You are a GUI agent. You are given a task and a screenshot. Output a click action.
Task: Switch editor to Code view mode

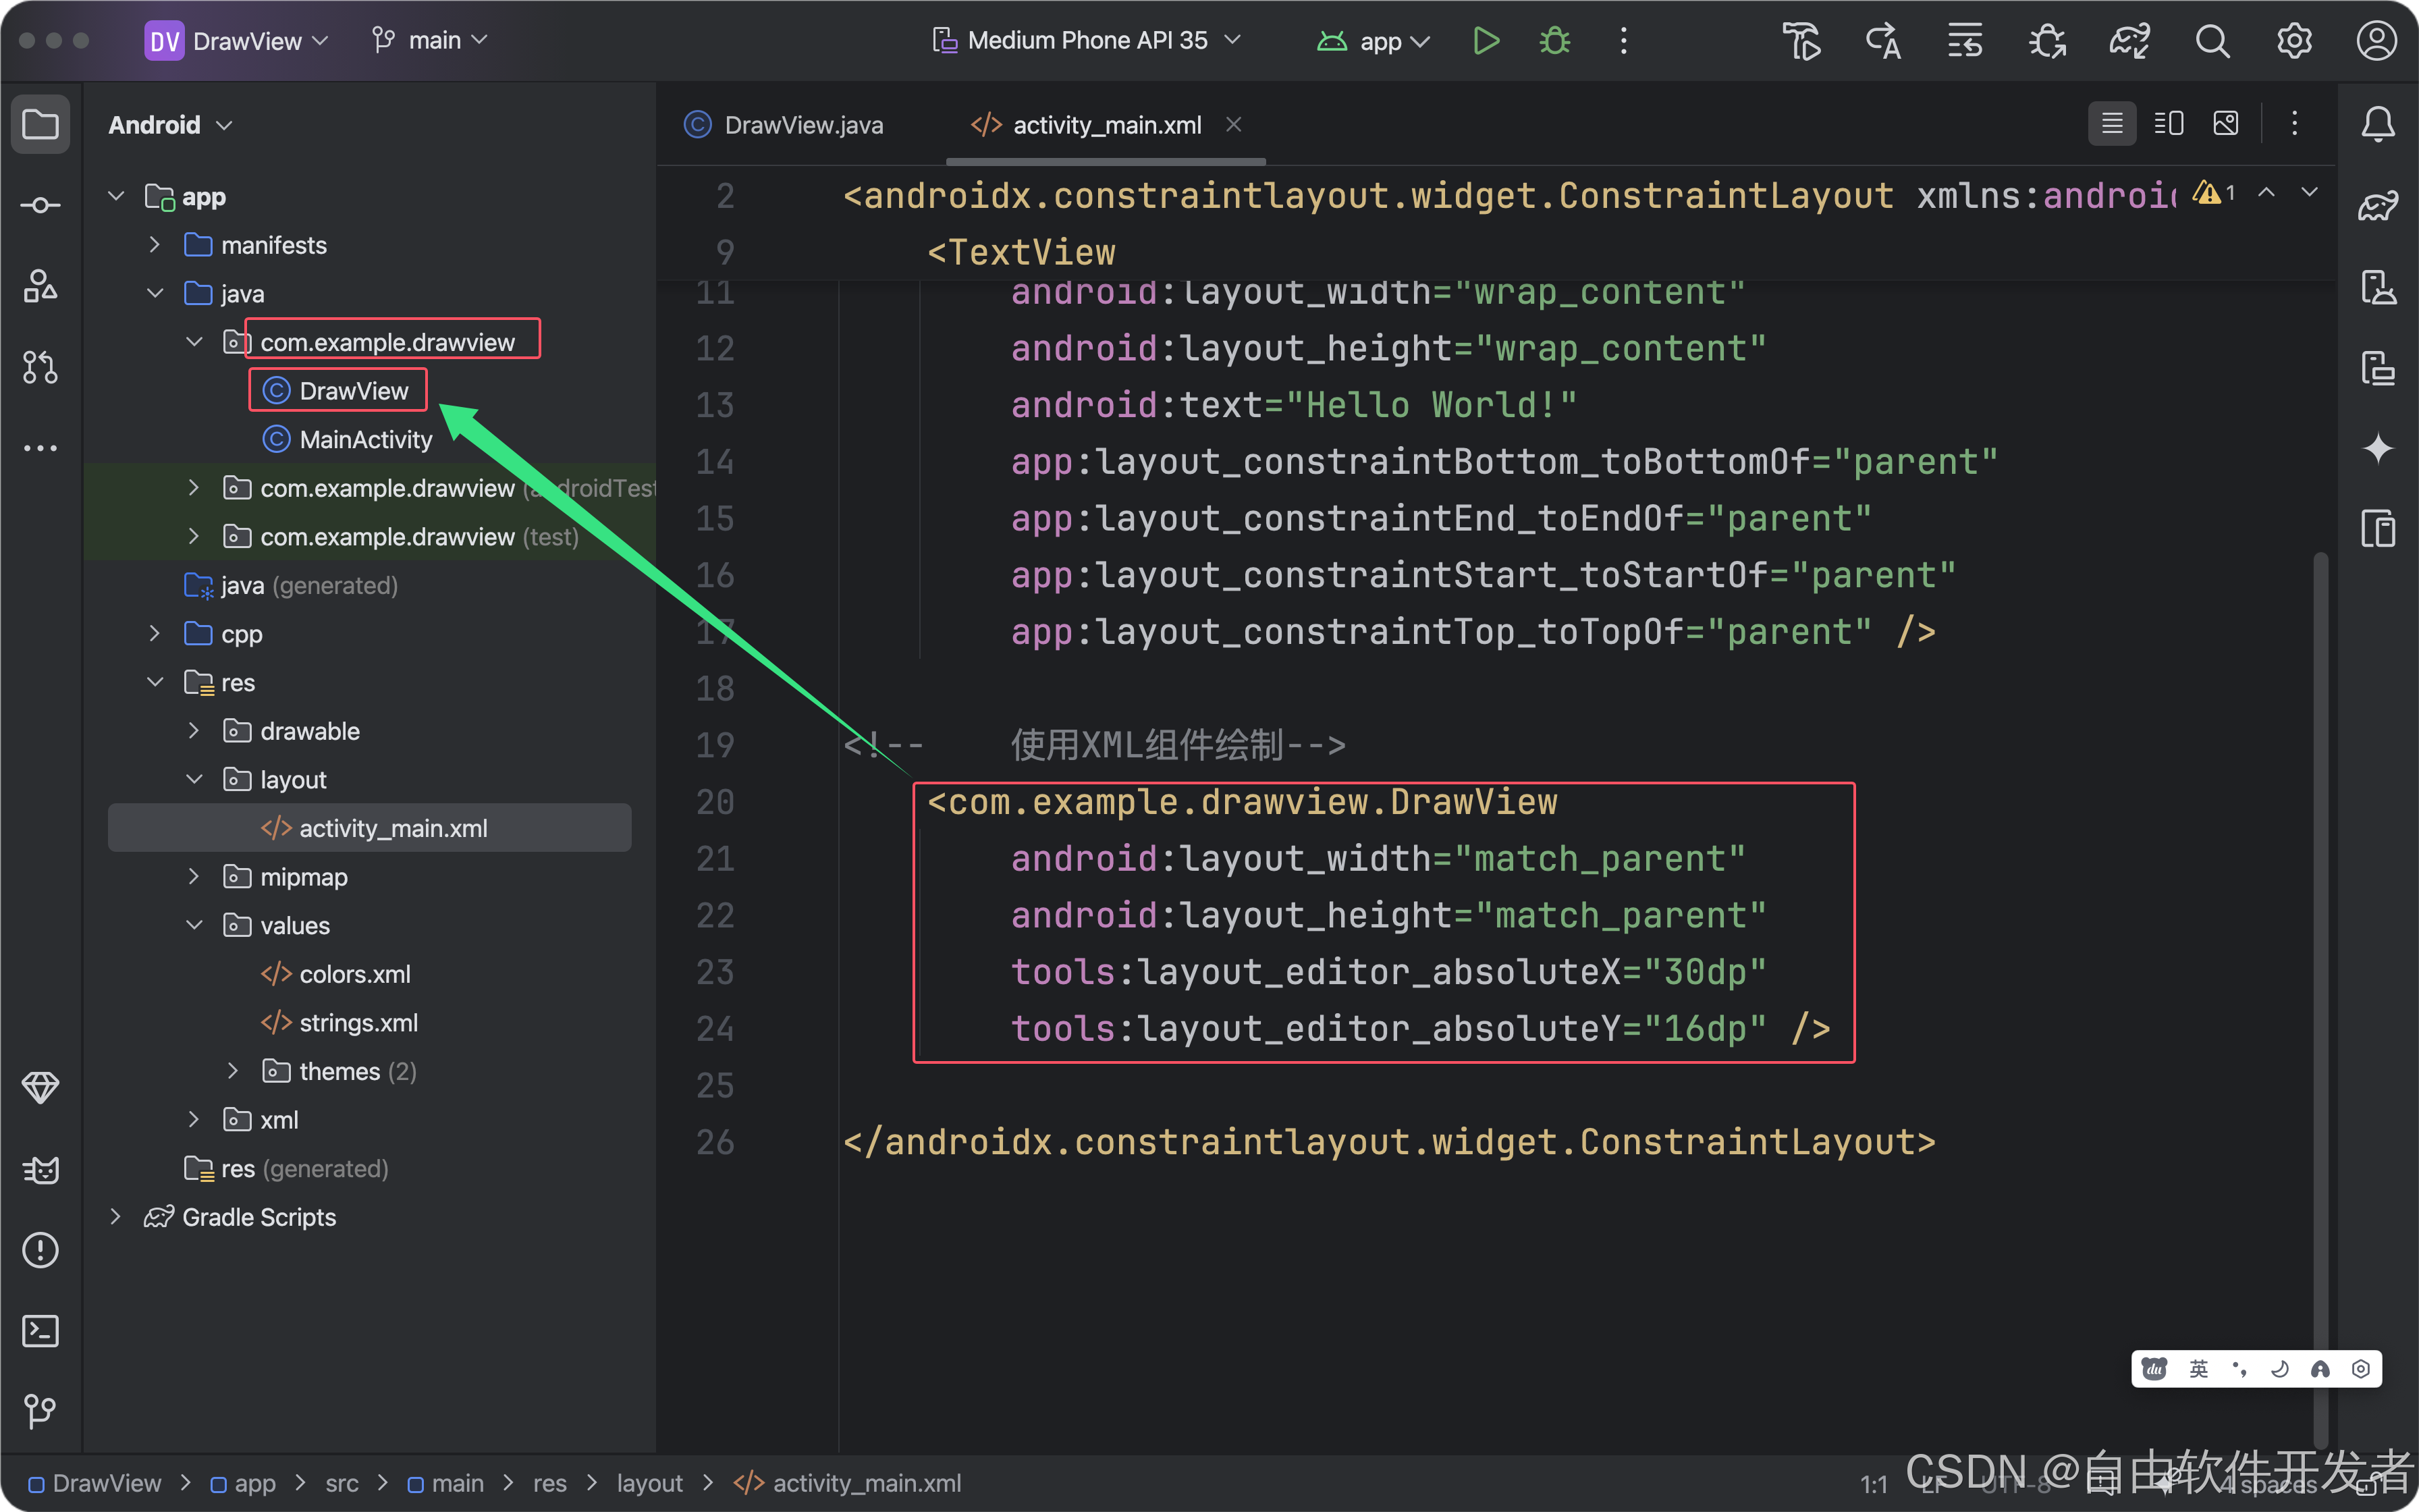[x=2112, y=123]
